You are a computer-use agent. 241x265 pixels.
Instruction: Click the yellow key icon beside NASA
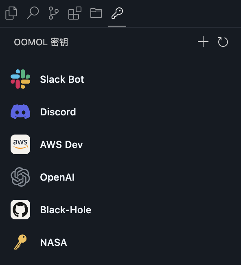(x=20, y=242)
